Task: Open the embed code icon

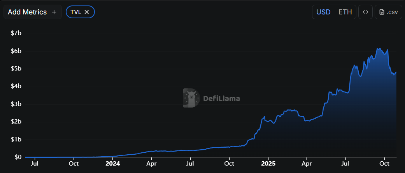Action: click(365, 12)
